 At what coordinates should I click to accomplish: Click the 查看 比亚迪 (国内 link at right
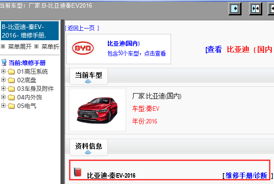(x=240, y=50)
